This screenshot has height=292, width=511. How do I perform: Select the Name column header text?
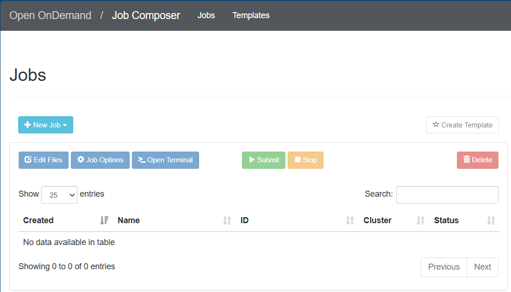(128, 220)
